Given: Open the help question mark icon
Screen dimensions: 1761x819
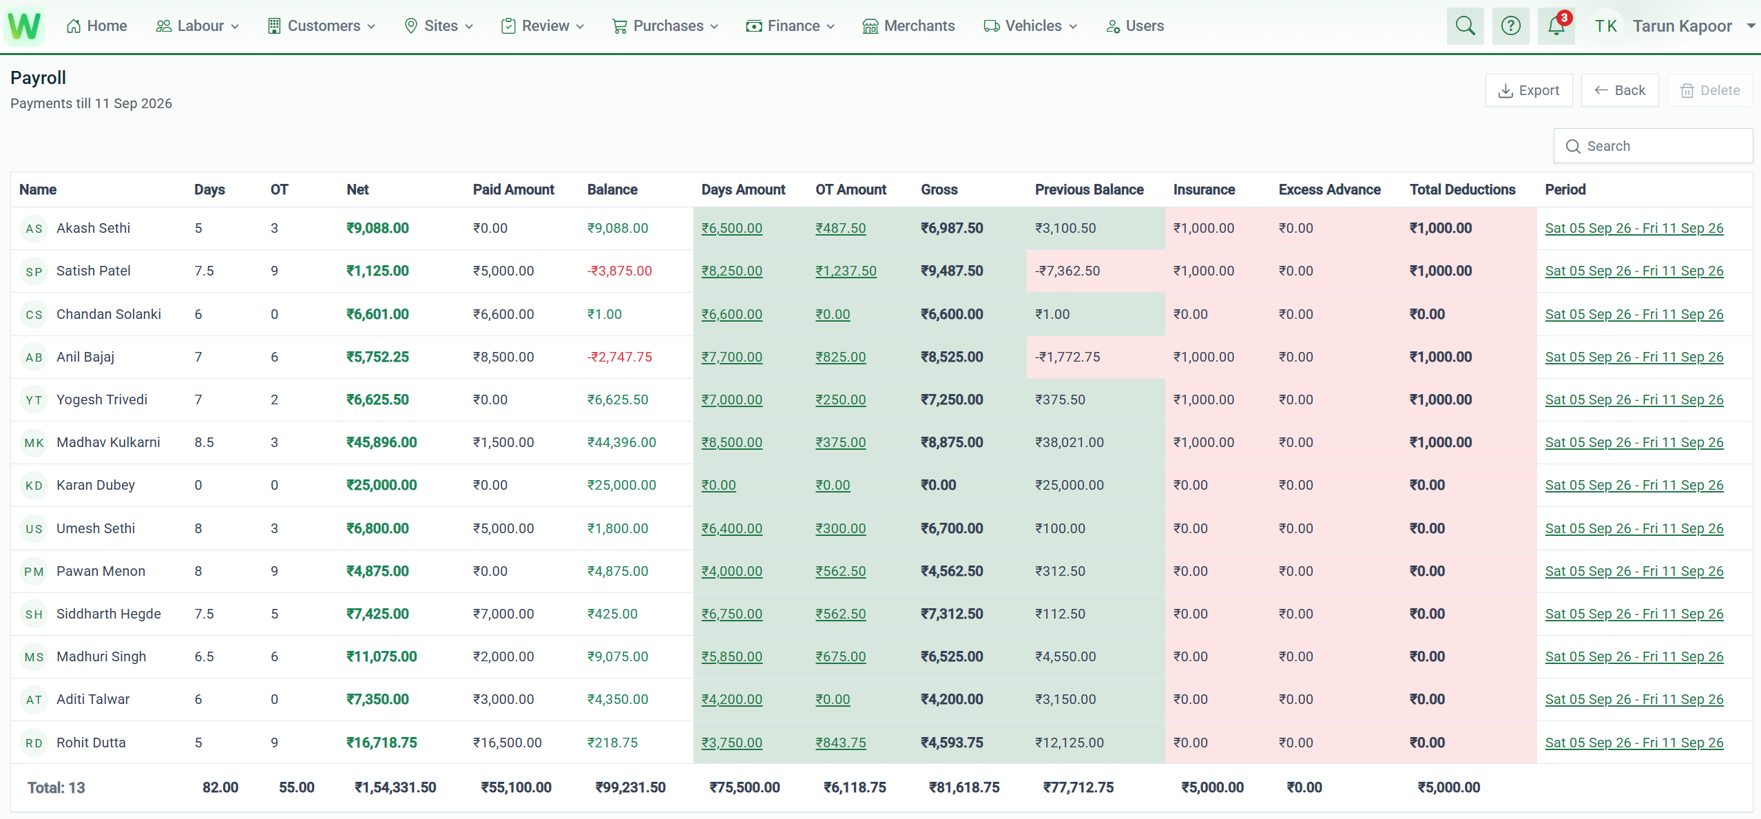Looking at the screenshot, I should tap(1510, 26).
